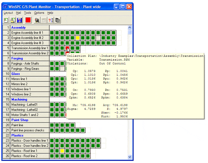Click the yellow status square in Plastics - Roof line 1
The width and height of the screenshot is (208, 163).
coord(62,151)
